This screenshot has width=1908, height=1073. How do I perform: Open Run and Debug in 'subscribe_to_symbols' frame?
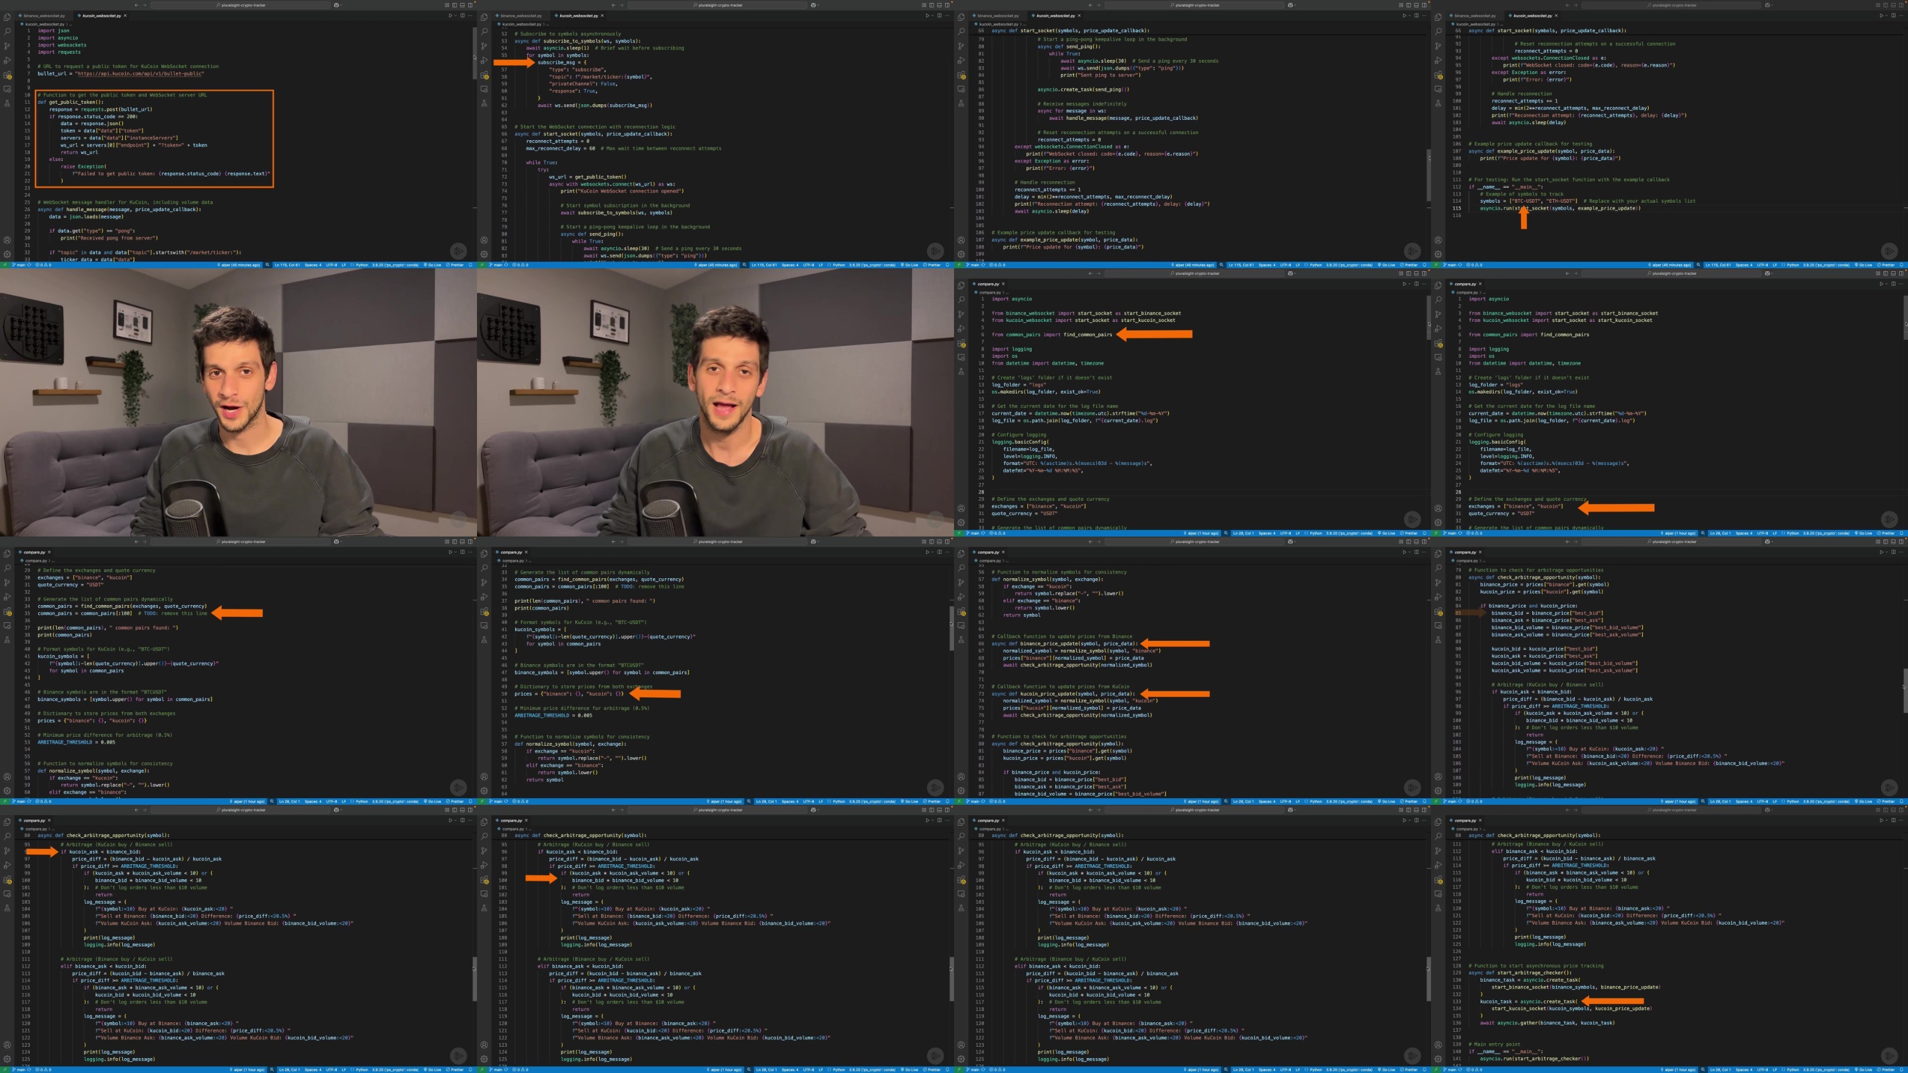(x=484, y=60)
